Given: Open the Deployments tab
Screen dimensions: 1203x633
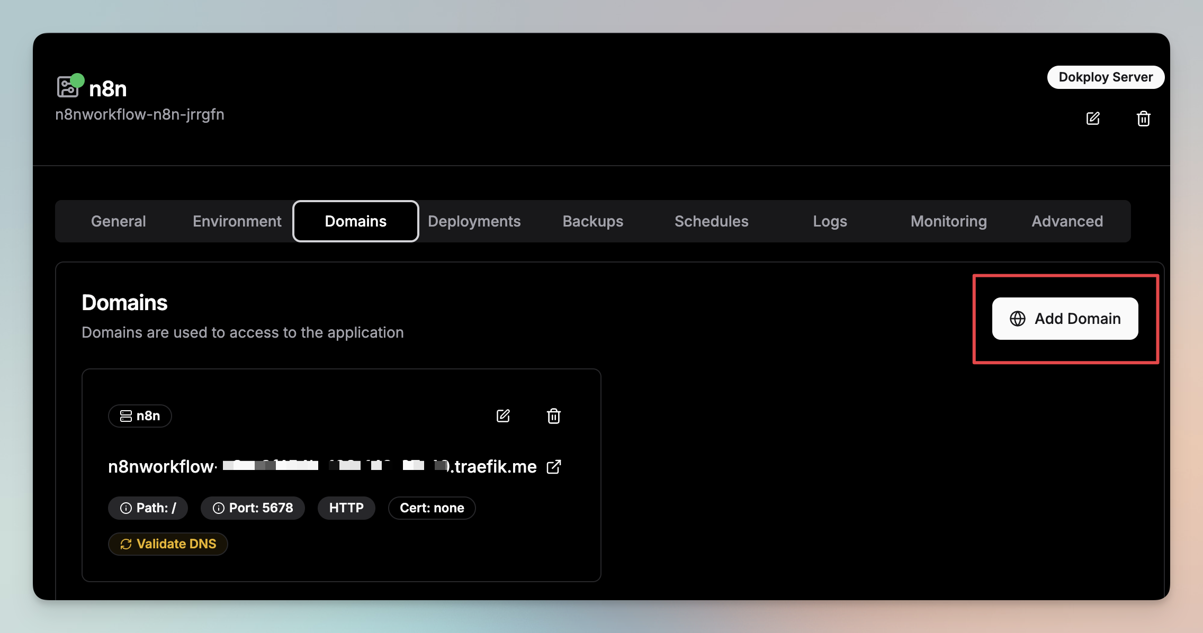Looking at the screenshot, I should coord(474,221).
